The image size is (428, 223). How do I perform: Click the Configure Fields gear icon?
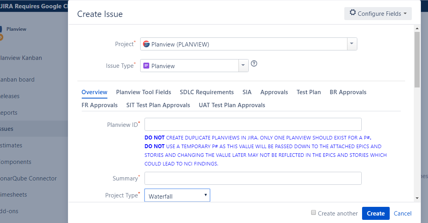point(353,13)
